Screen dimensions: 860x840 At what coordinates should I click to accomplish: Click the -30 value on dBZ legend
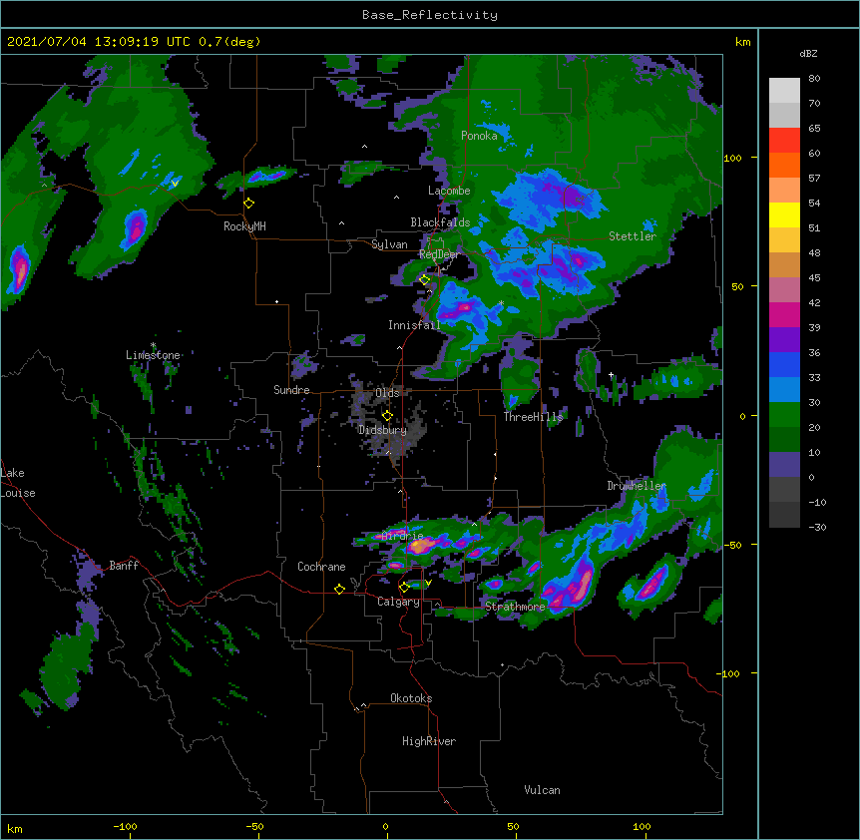(x=817, y=527)
